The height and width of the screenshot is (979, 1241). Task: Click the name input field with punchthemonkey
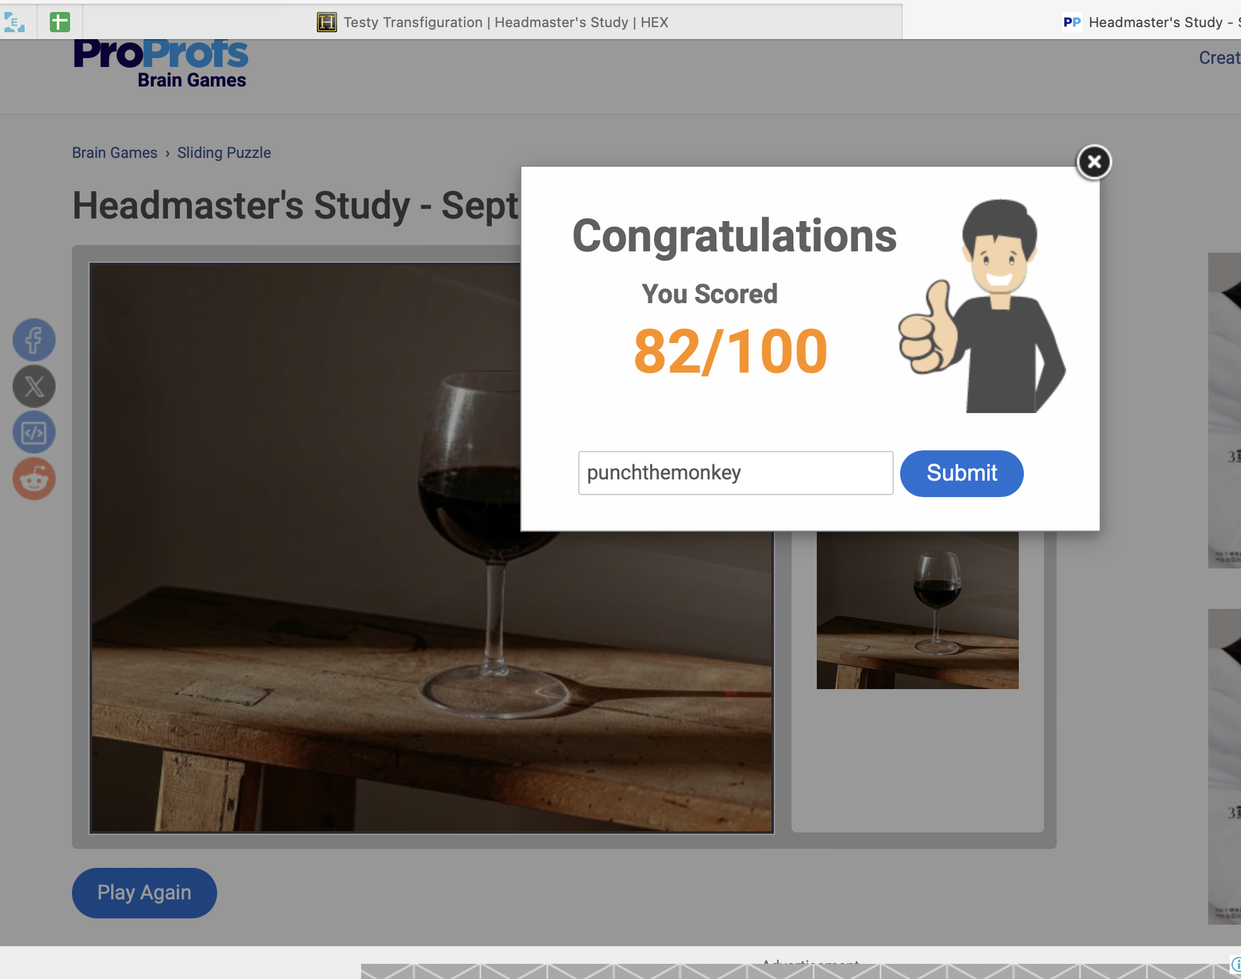[735, 473]
